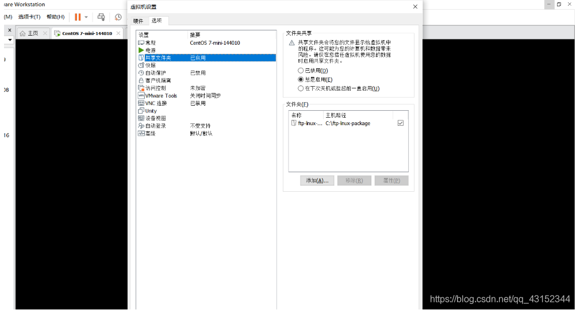This screenshot has width=576, height=310.
Task: Close the 虚拟机设置 dialog
Action: [x=415, y=7]
